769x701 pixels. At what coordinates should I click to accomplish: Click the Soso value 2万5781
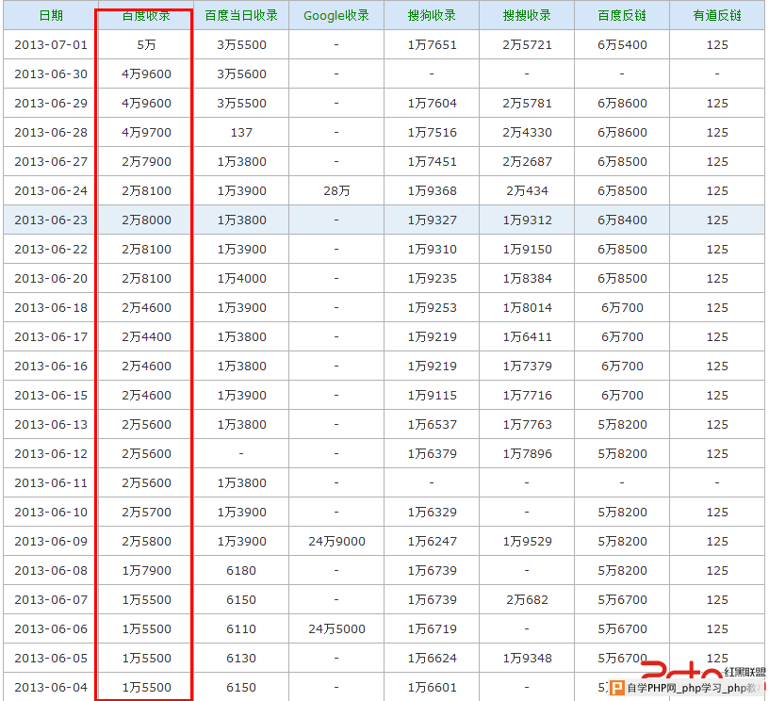coord(527,104)
